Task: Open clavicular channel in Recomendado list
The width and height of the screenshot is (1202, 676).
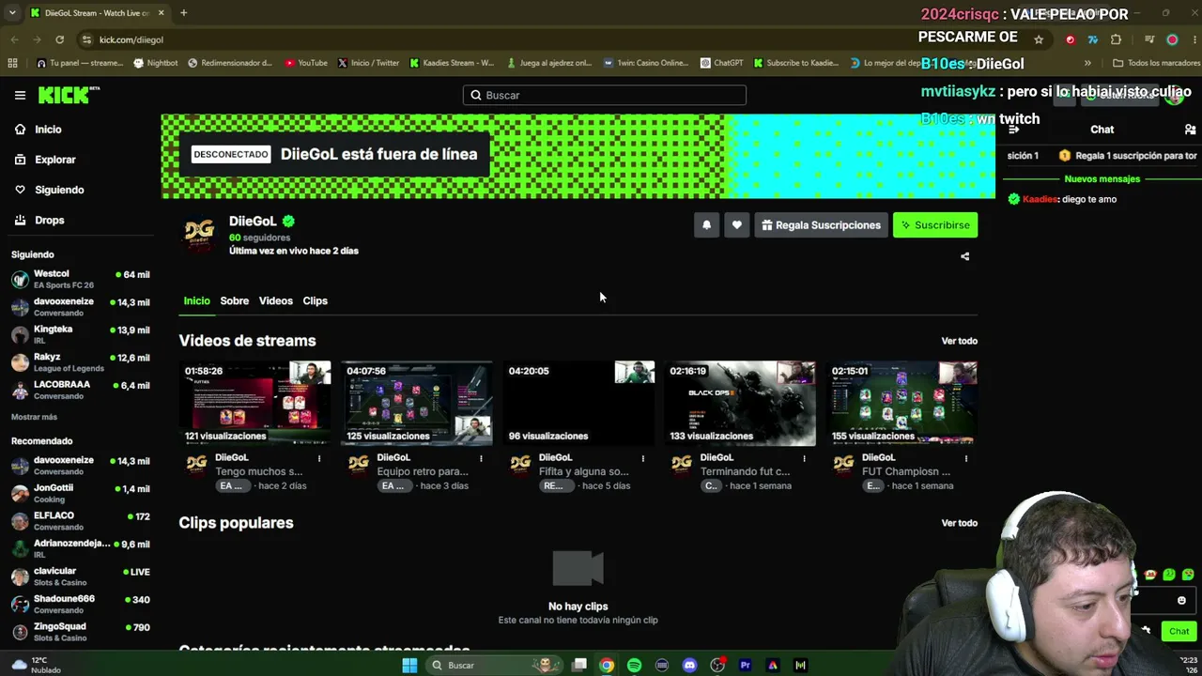Action: [x=80, y=576]
